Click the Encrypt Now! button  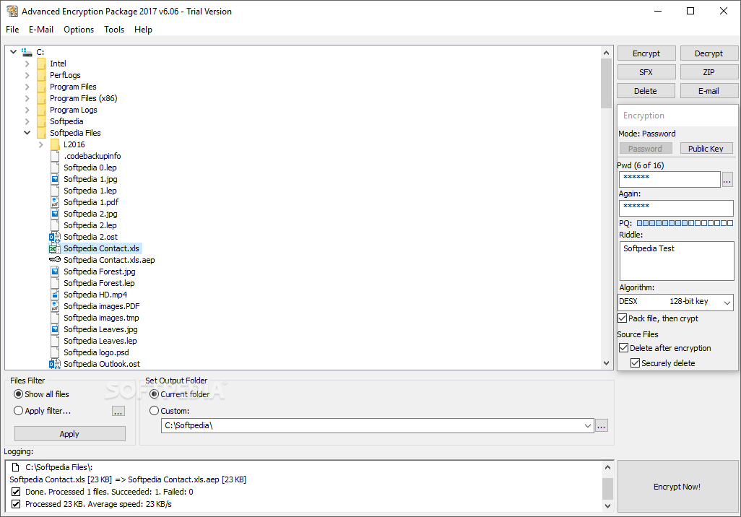[677, 487]
